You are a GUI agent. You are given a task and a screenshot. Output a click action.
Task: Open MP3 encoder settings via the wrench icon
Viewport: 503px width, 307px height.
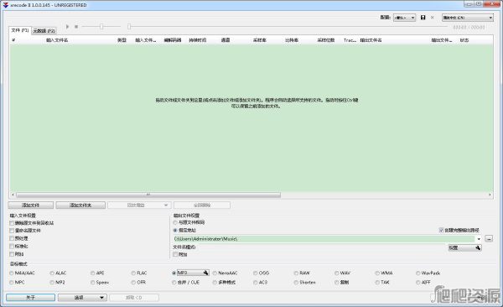tap(205, 273)
